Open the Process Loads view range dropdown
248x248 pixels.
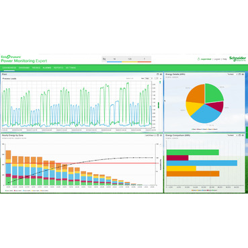click(x=149, y=79)
